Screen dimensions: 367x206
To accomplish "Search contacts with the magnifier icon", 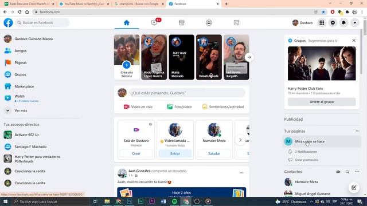I will [348, 172].
